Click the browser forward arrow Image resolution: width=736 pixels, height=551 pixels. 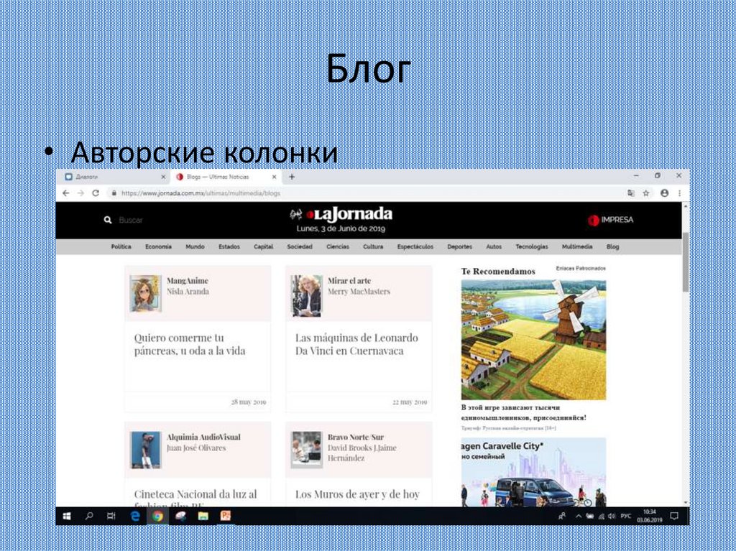(x=80, y=193)
